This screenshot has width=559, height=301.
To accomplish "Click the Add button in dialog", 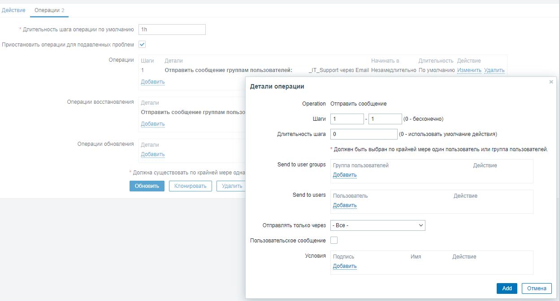I will coord(507,288).
